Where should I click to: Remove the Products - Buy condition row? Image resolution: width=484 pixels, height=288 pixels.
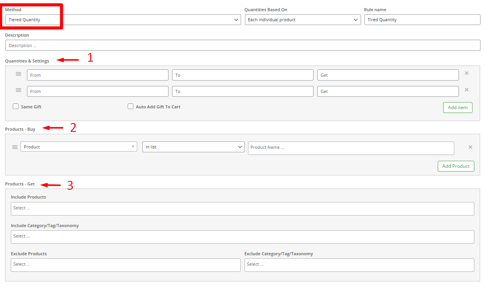click(470, 147)
